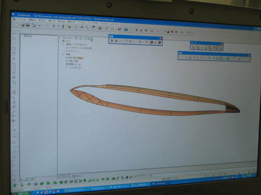Open the 表示 (View) menu

[x=42, y=20]
